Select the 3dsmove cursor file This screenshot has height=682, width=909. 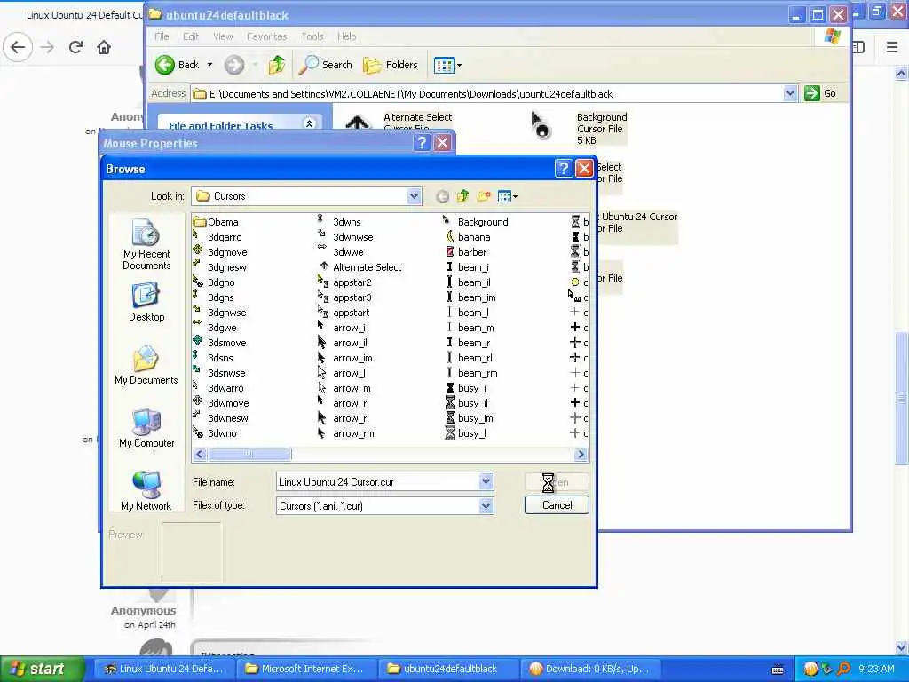point(220,342)
